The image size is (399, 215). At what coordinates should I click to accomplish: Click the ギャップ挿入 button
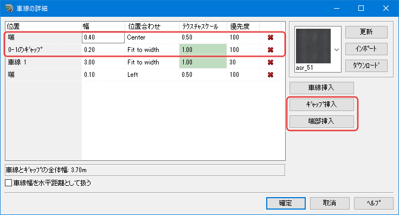(321, 105)
